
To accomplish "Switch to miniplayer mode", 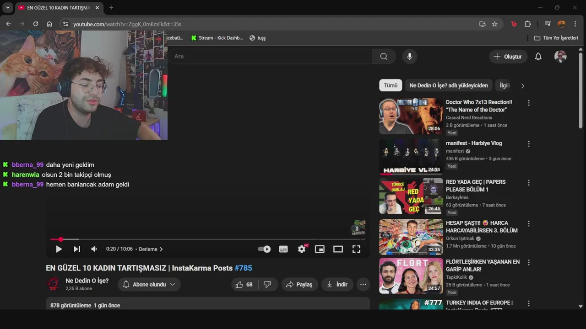I will [x=320, y=249].
